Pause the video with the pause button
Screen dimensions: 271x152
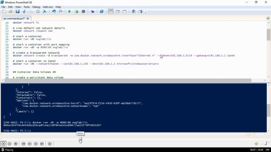click(x=9, y=144)
